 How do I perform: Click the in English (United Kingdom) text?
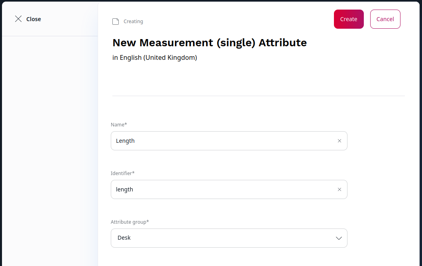coord(155,57)
